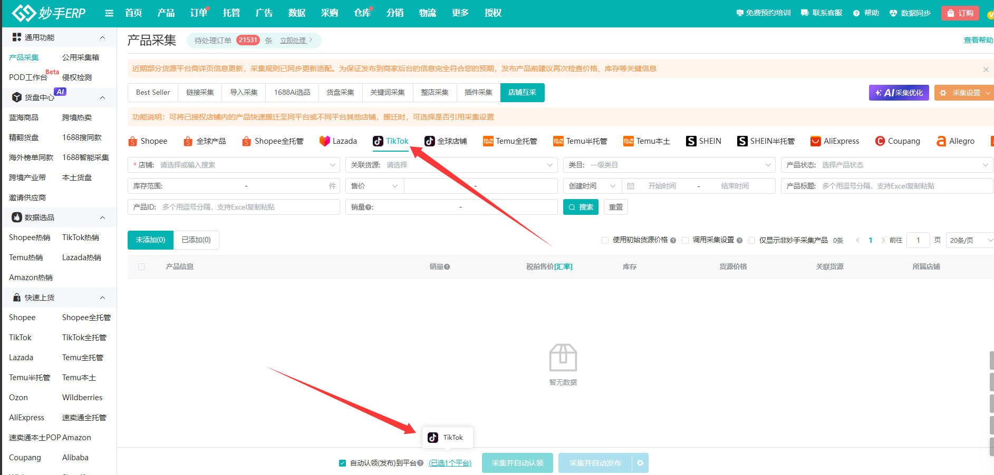
Task: Collapse the 通用功能 sidebar section
Action: (x=102, y=37)
